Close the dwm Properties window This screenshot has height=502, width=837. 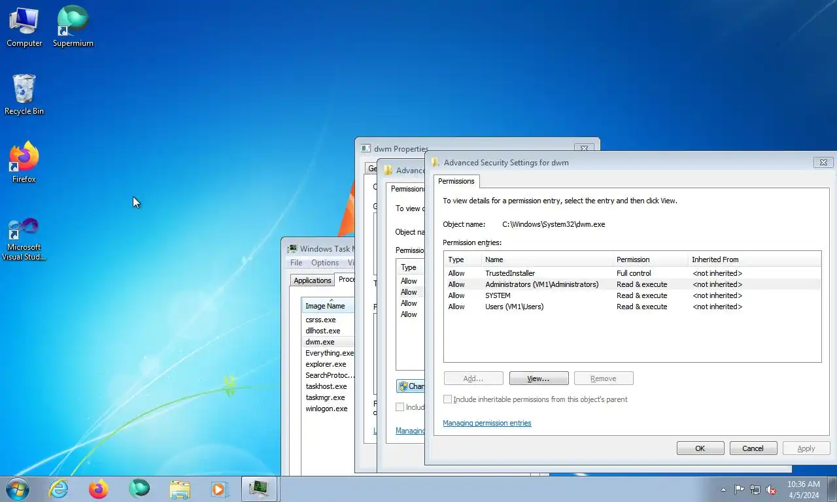pyautogui.click(x=585, y=148)
